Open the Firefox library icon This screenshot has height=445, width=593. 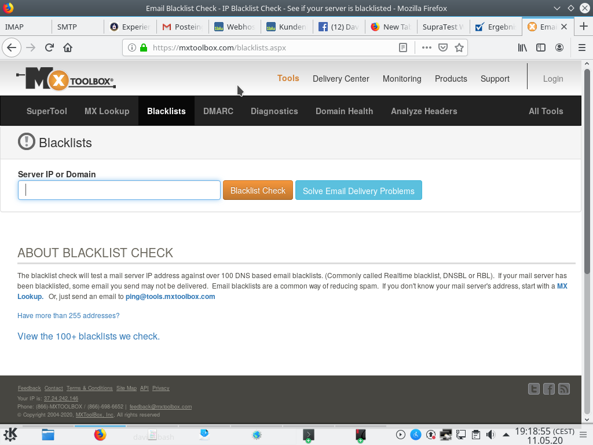pos(522,48)
